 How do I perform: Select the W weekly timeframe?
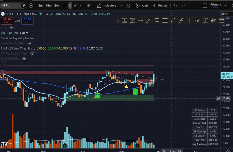pos(75,5)
